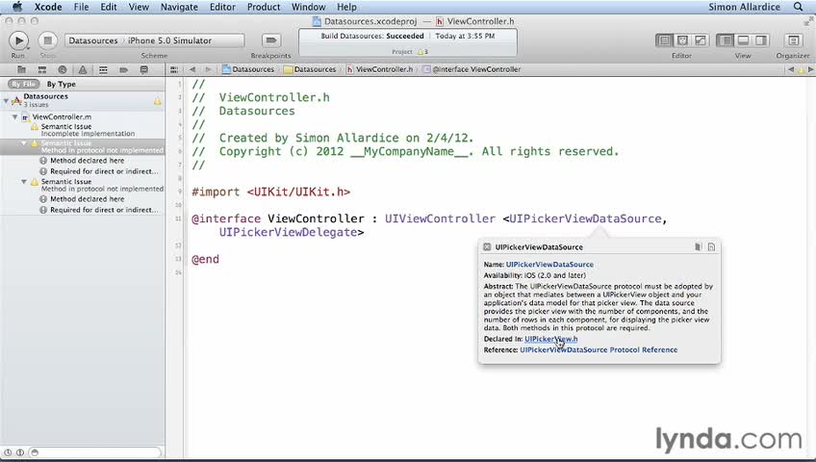Toggle the utilities pane view button
Image resolution: width=816 pixels, height=462 pixels.
[761, 40]
